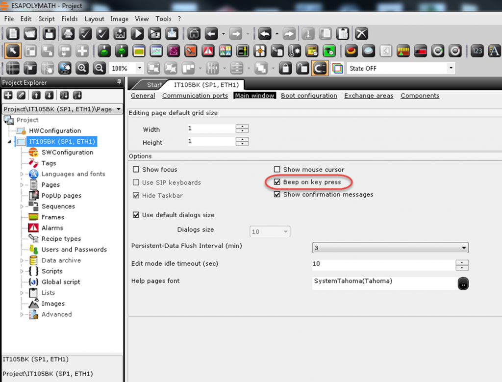Open the Communication ports link
Image resolution: width=502 pixels, height=382 pixels.
pos(195,96)
